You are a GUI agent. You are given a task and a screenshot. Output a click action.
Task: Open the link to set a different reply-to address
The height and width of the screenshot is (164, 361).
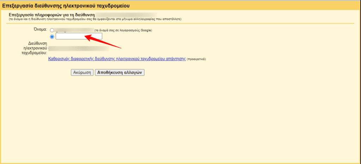[117, 59]
